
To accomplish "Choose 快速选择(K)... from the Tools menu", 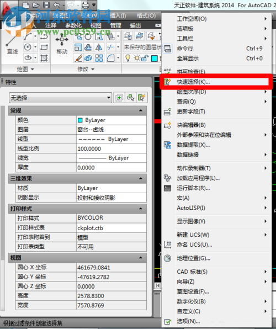I will click(x=216, y=82).
